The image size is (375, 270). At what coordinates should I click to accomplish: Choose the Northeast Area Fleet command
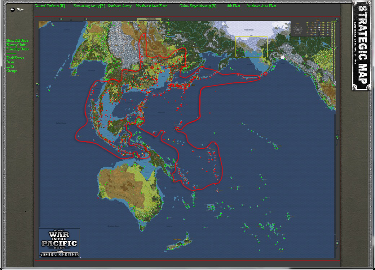pyautogui.click(x=151, y=6)
